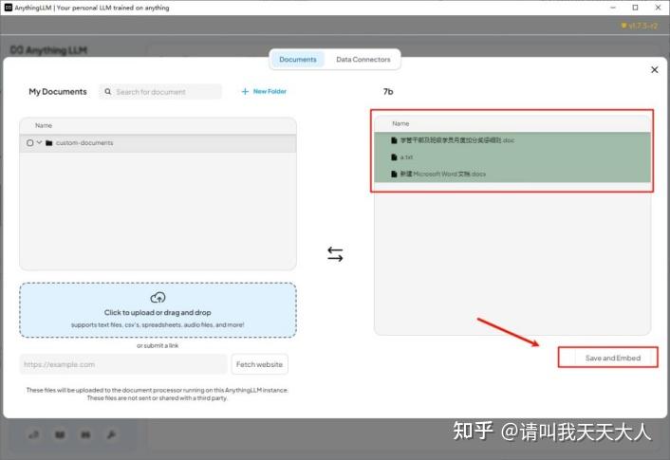Select the a.txt file row
Screen dimensions: 670x460
point(512,157)
